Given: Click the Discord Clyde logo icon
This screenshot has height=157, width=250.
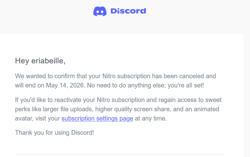Looking at the screenshot, I should pyautogui.click(x=100, y=11).
